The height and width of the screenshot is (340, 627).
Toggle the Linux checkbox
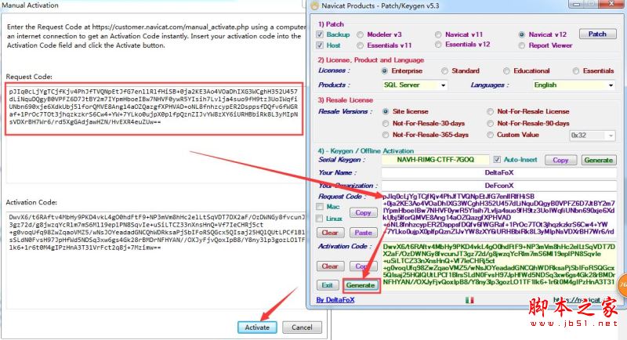click(x=320, y=219)
